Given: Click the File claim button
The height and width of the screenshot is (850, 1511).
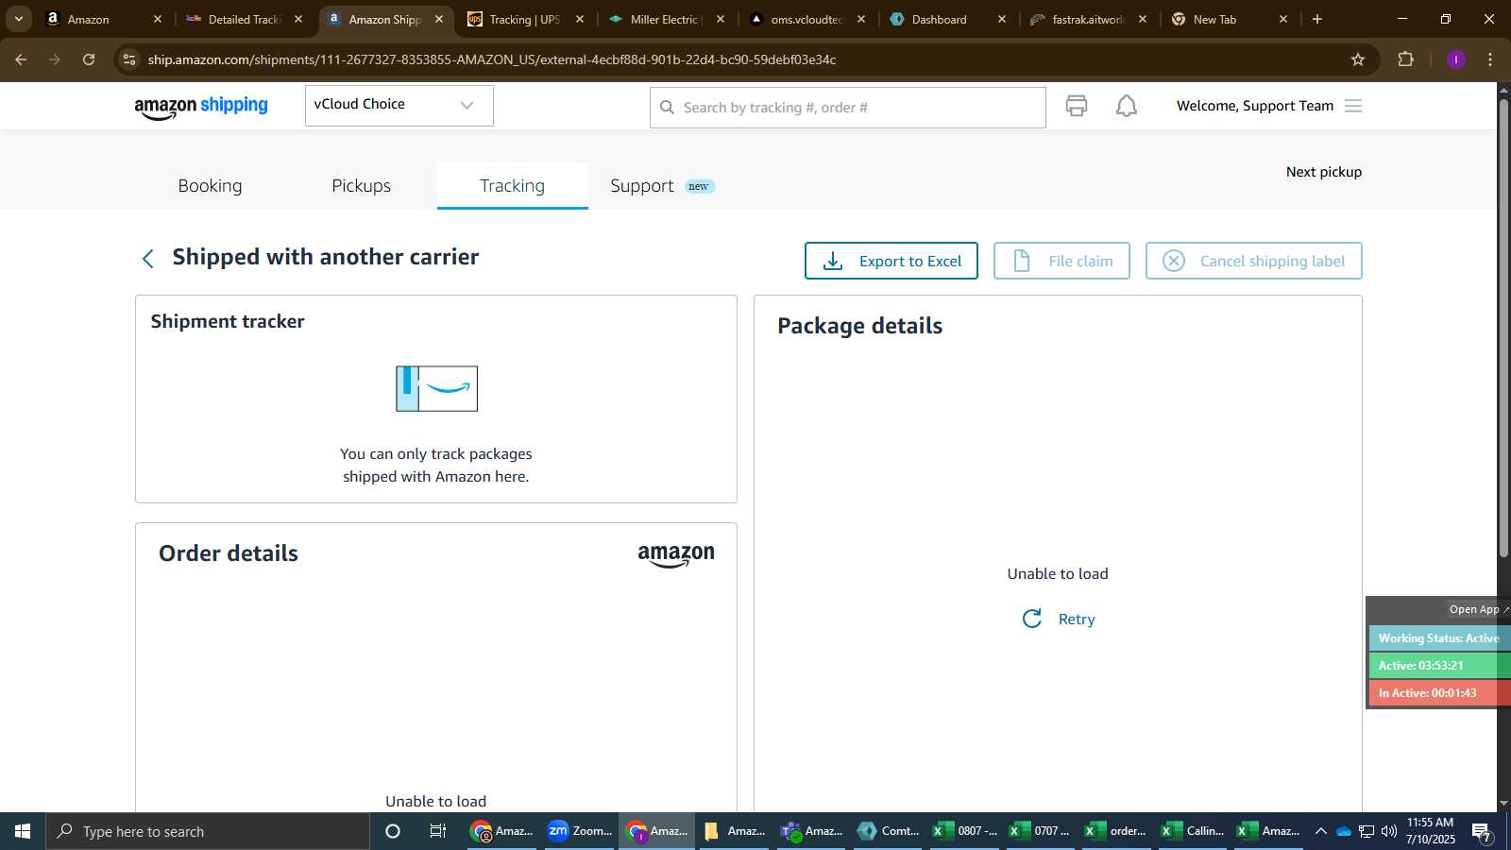Looking at the screenshot, I should [1061, 261].
